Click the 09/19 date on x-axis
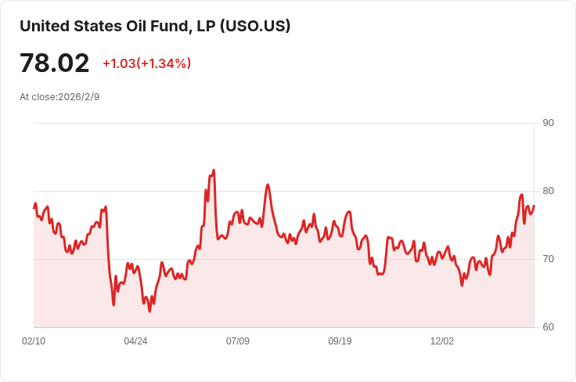Image resolution: width=576 pixels, height=382 pixels. (x=340, y=341)
